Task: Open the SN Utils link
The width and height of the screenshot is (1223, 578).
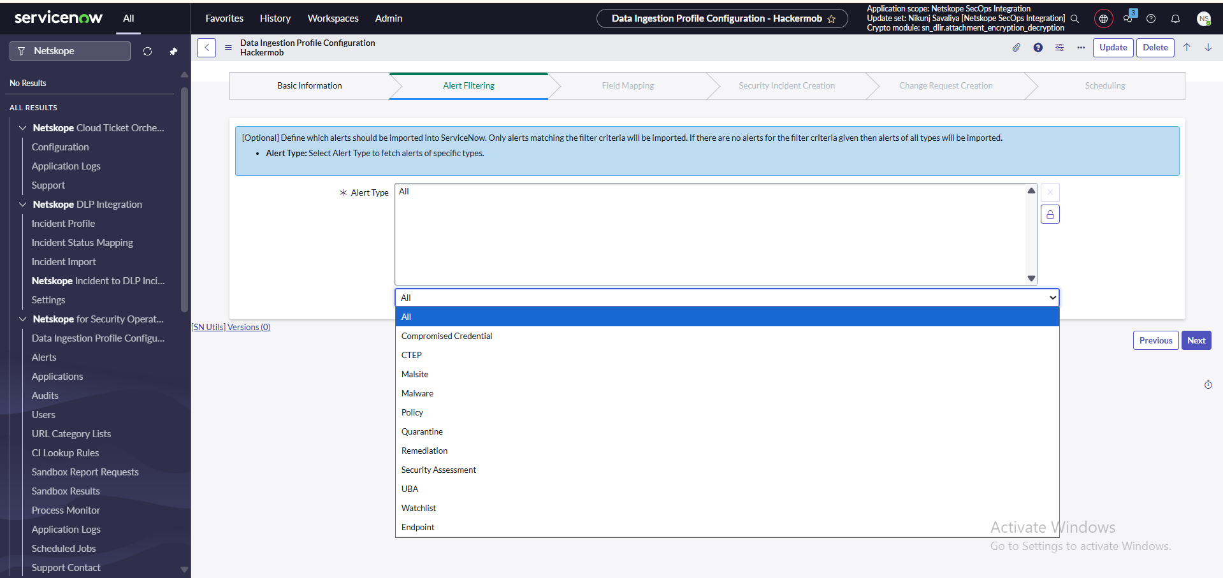Action: 209,327
